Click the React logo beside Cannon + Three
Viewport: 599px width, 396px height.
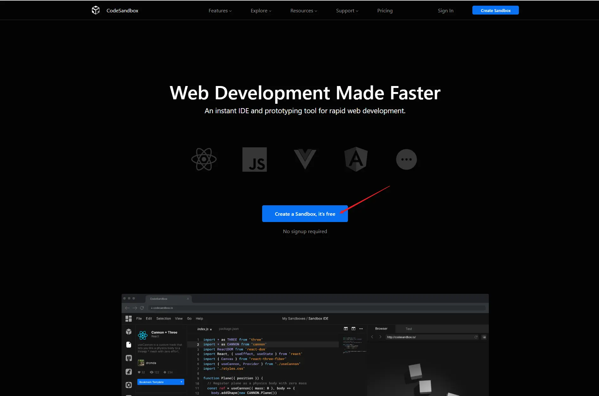143,335
